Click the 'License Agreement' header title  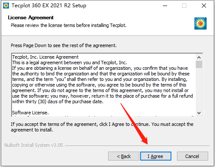coord(31,18)
